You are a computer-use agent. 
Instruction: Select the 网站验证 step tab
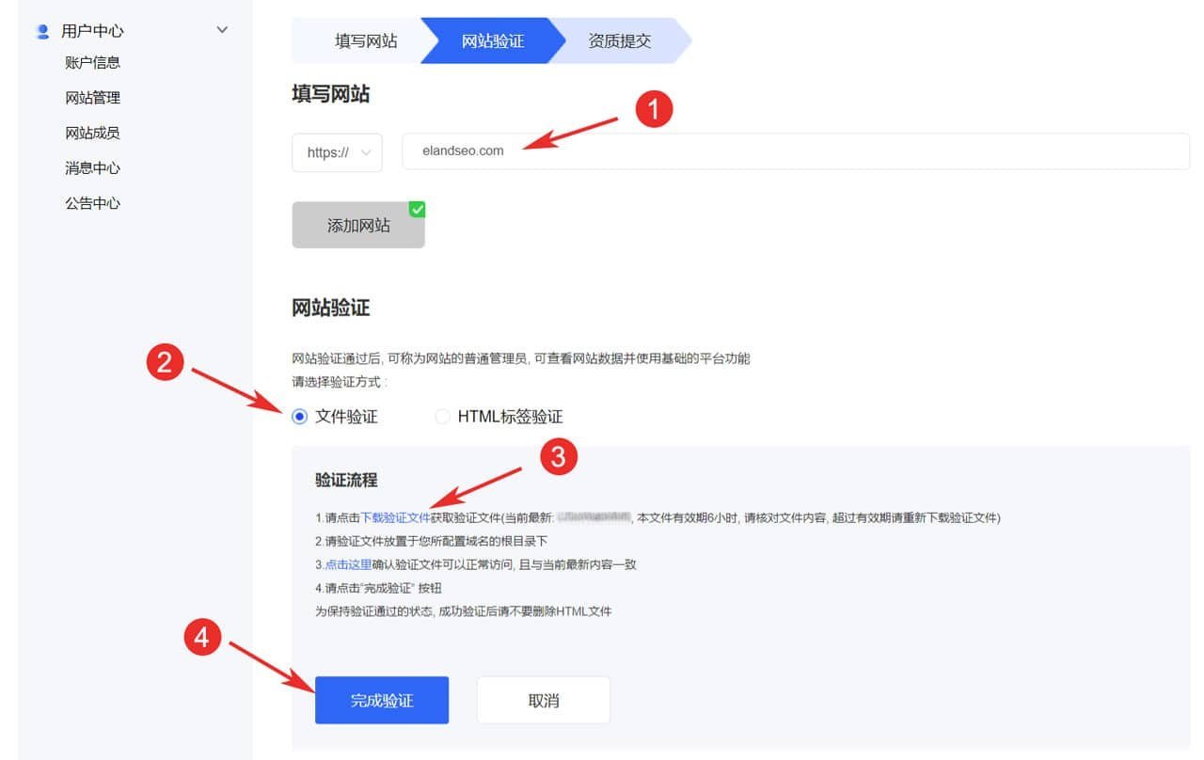(493, 41)
